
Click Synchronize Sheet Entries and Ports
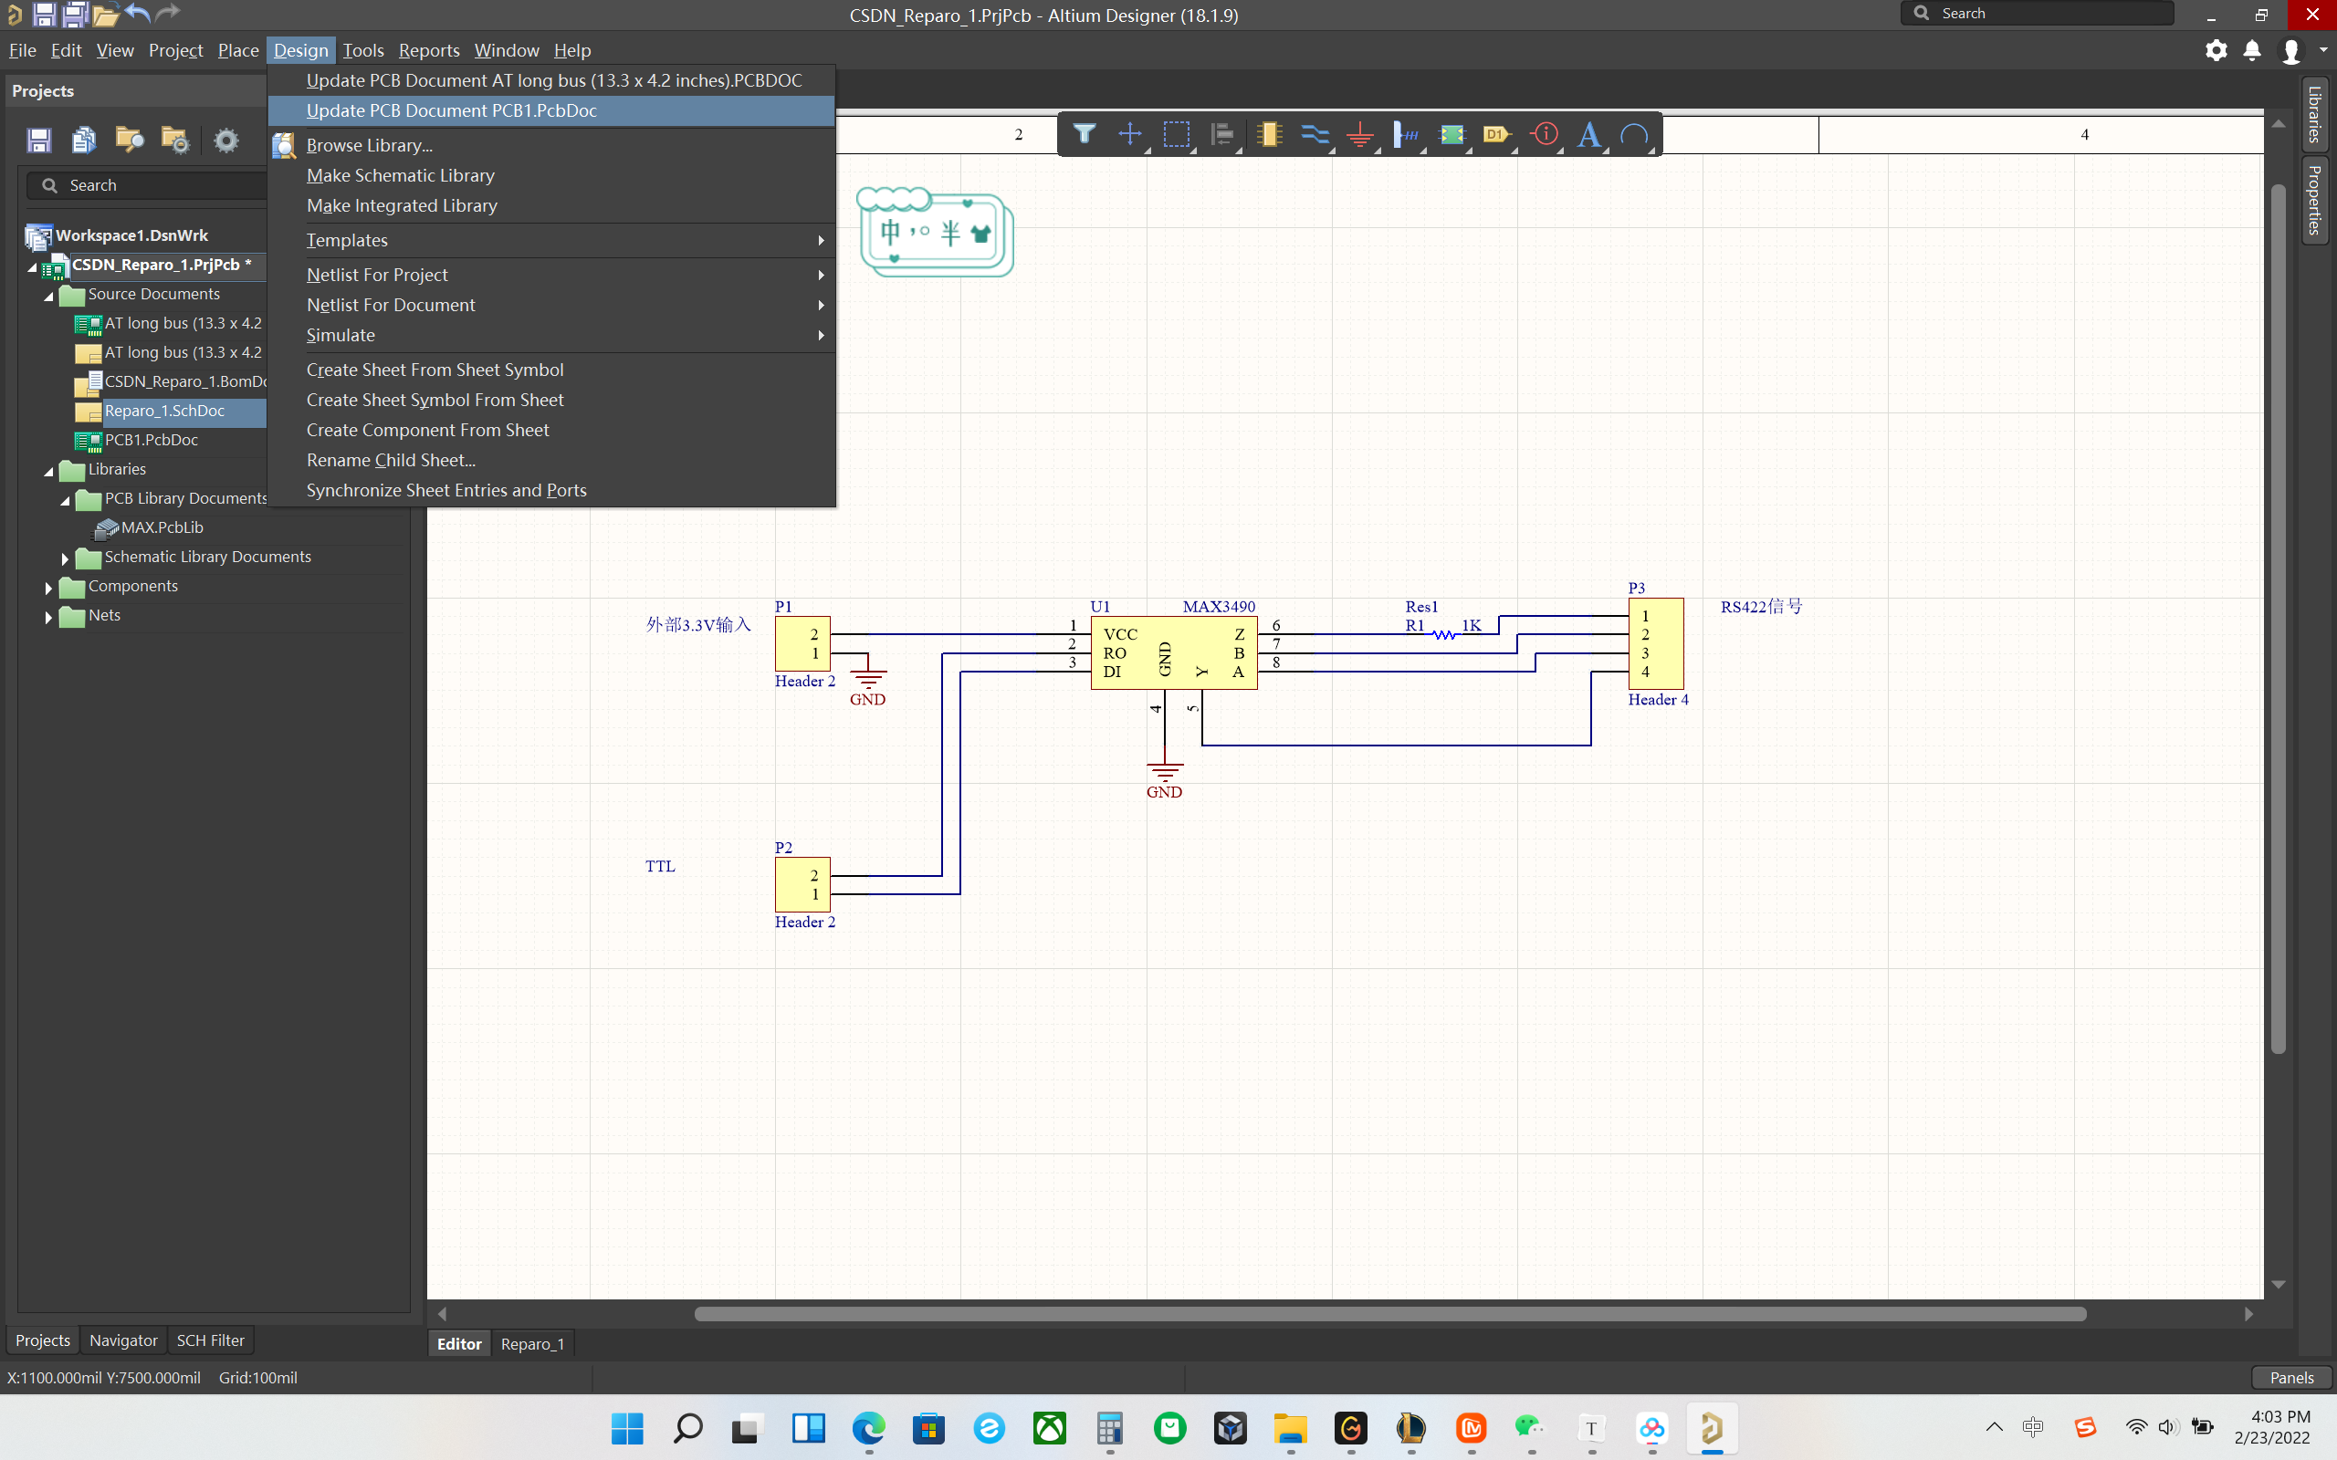(445, 489)
